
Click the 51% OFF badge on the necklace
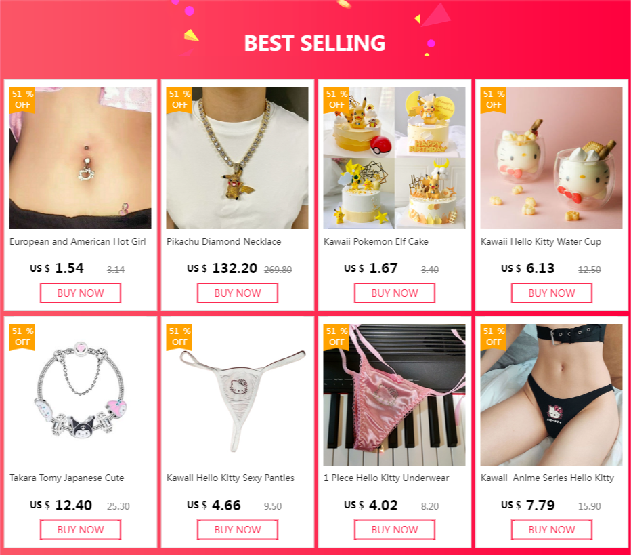(179, 100)
